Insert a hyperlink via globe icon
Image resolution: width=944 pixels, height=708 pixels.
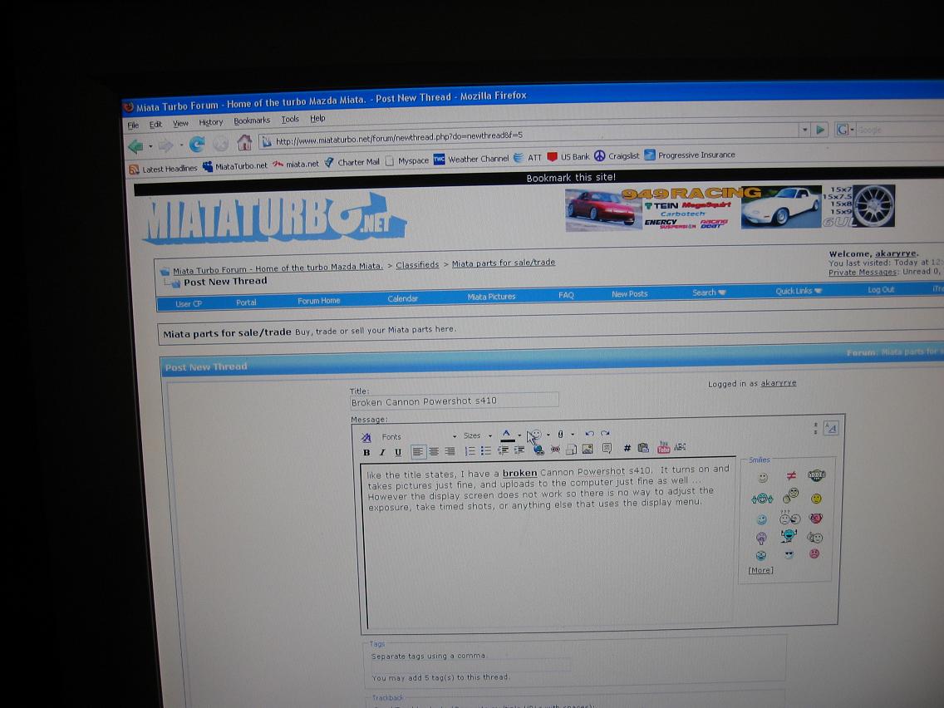click(538, 450)
